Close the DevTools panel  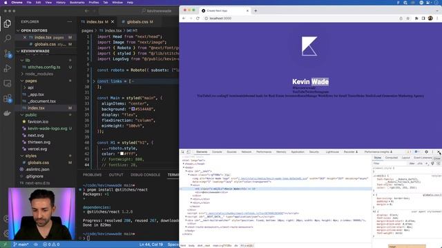(439, 152)
